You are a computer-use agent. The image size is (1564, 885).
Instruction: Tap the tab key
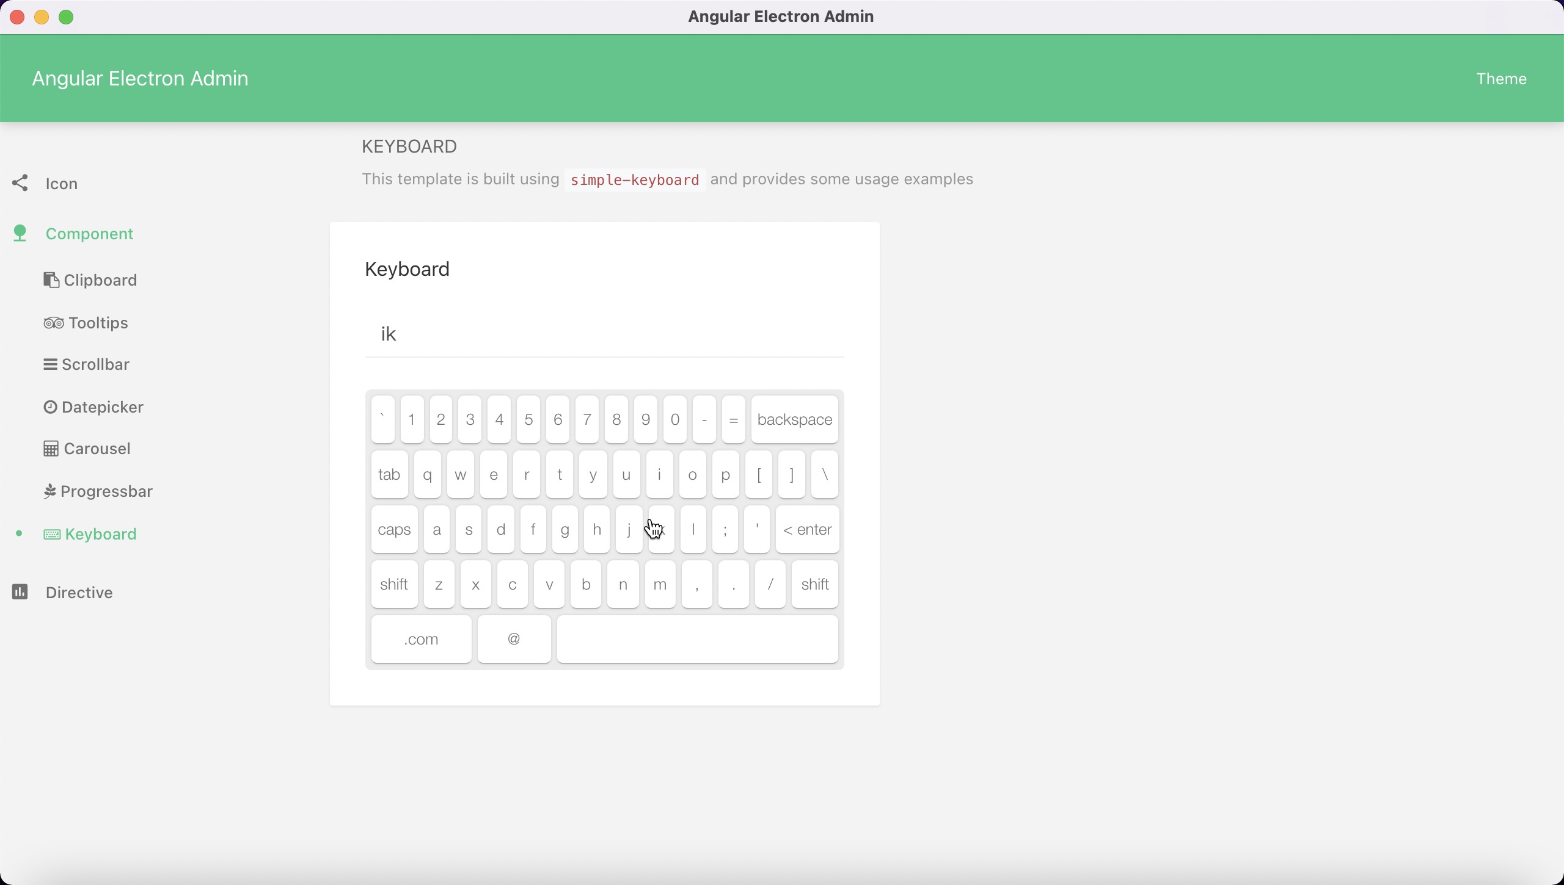click(389, 474)
